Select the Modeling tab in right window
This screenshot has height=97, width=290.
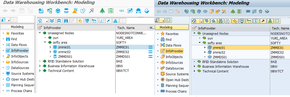[172, 27]
